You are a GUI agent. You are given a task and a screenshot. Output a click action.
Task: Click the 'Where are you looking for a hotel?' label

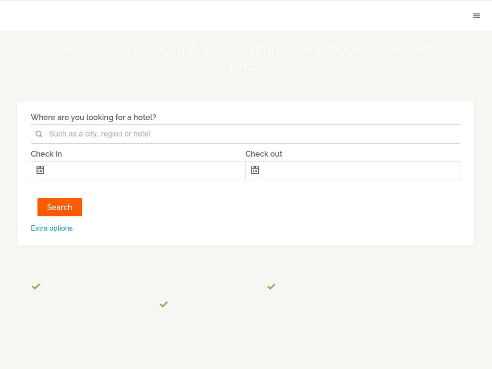[93, 117]
